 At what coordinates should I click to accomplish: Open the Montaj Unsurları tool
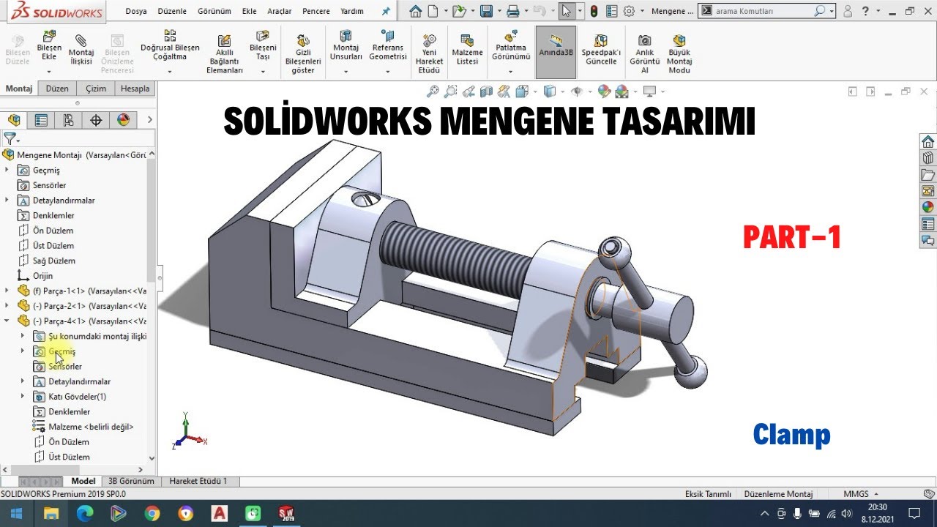(x=346, y=46)
